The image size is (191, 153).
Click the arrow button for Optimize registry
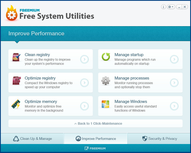[84, 83]
